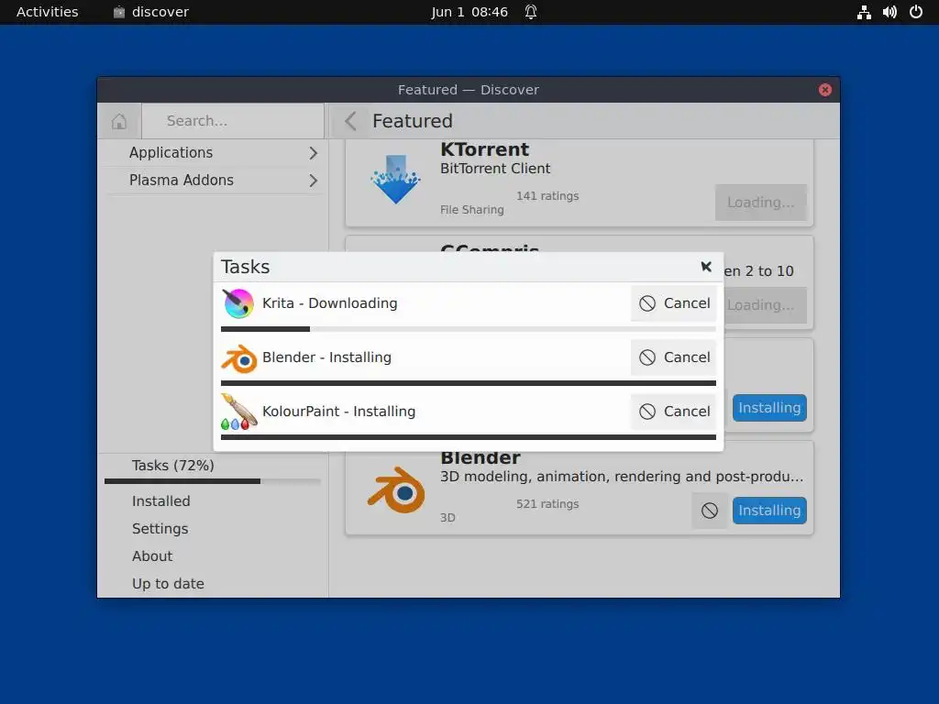Click the Installing button on Blender card
Viewport: 939px width, 704px height.
[769, 511]
